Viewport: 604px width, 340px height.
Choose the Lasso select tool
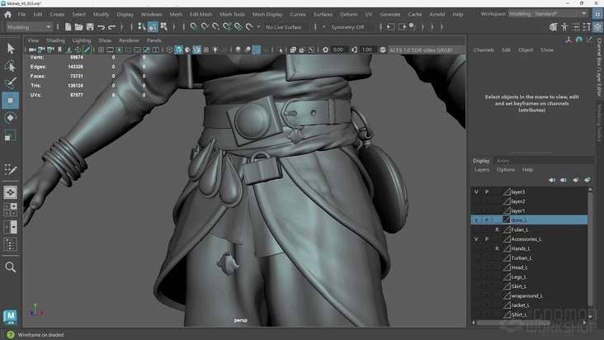[x=11, y=66]
